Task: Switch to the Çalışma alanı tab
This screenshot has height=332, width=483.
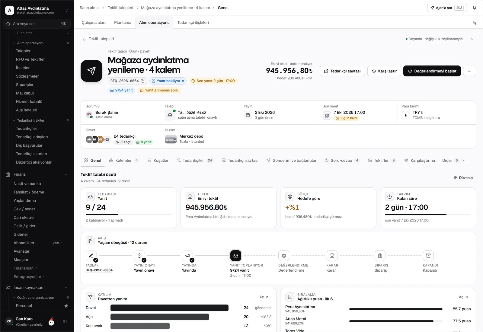Action: tap(94, 23)
